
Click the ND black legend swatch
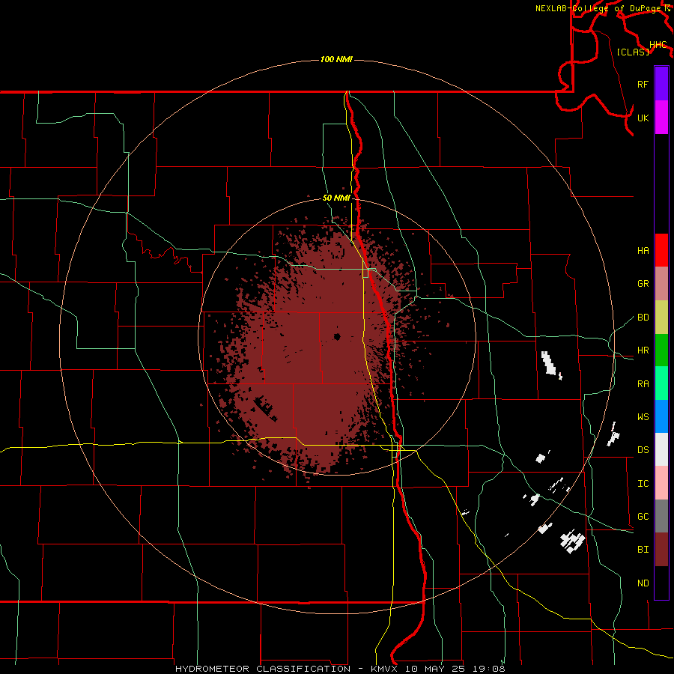click(661, 583)
